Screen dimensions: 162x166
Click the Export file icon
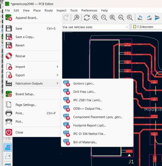click(x=9, y=75)
